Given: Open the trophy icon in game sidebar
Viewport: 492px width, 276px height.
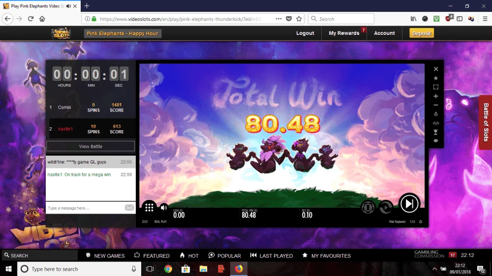Looking at the screenshot, I should 436,132.
